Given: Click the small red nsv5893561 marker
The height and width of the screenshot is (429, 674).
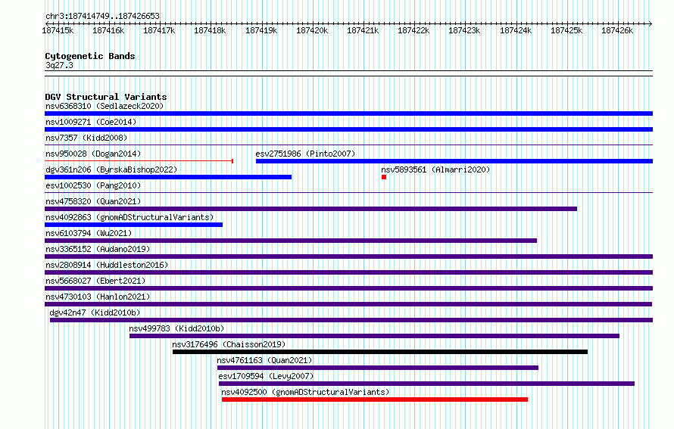Looking at the screenshot, I should pos(384,177).
